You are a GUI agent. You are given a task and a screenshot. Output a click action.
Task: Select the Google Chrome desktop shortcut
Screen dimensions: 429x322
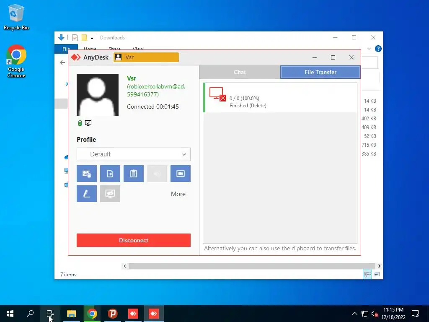coord(16,61)
